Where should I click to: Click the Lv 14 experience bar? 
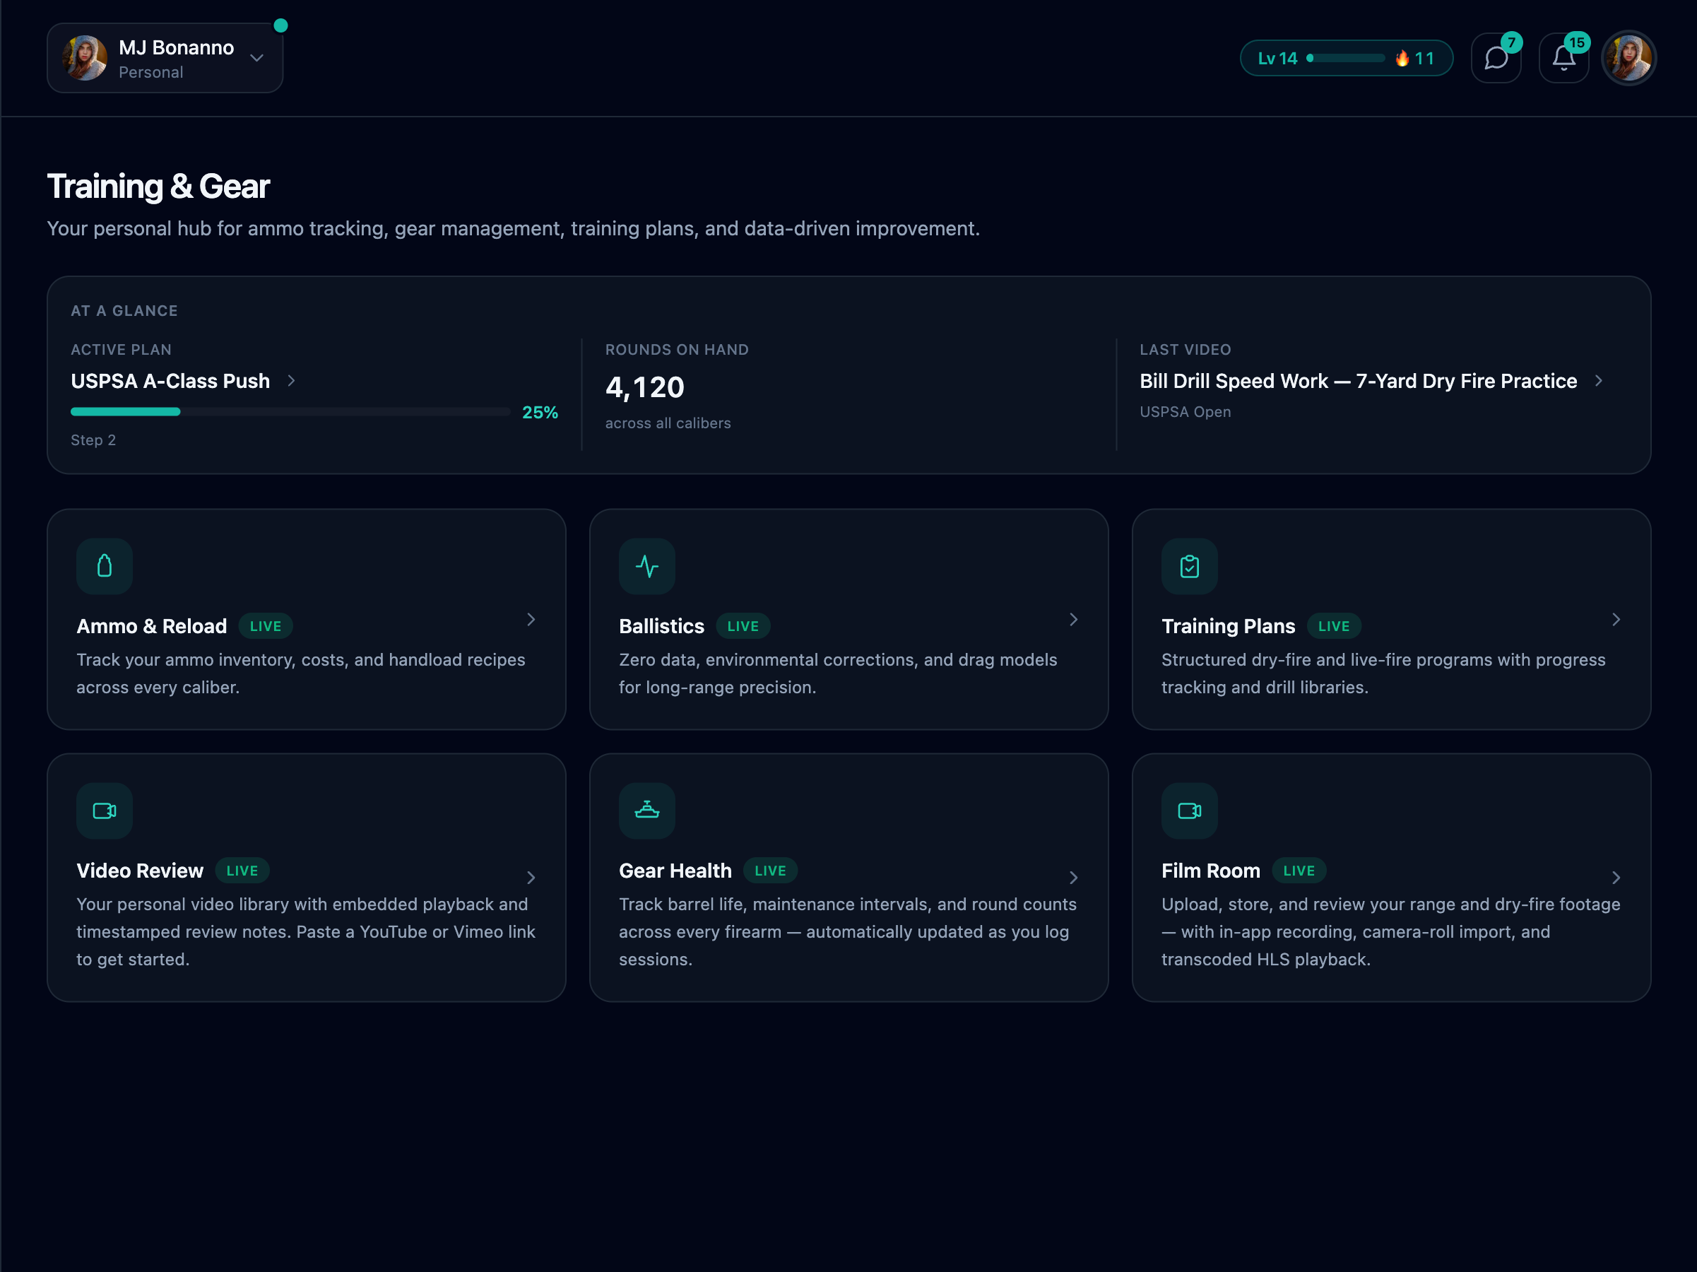click(x=1346, y=59)
